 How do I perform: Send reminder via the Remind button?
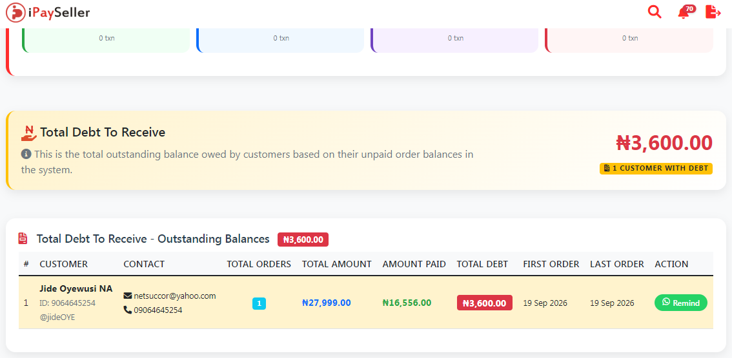pyautogui.click(x=680, y=303)
